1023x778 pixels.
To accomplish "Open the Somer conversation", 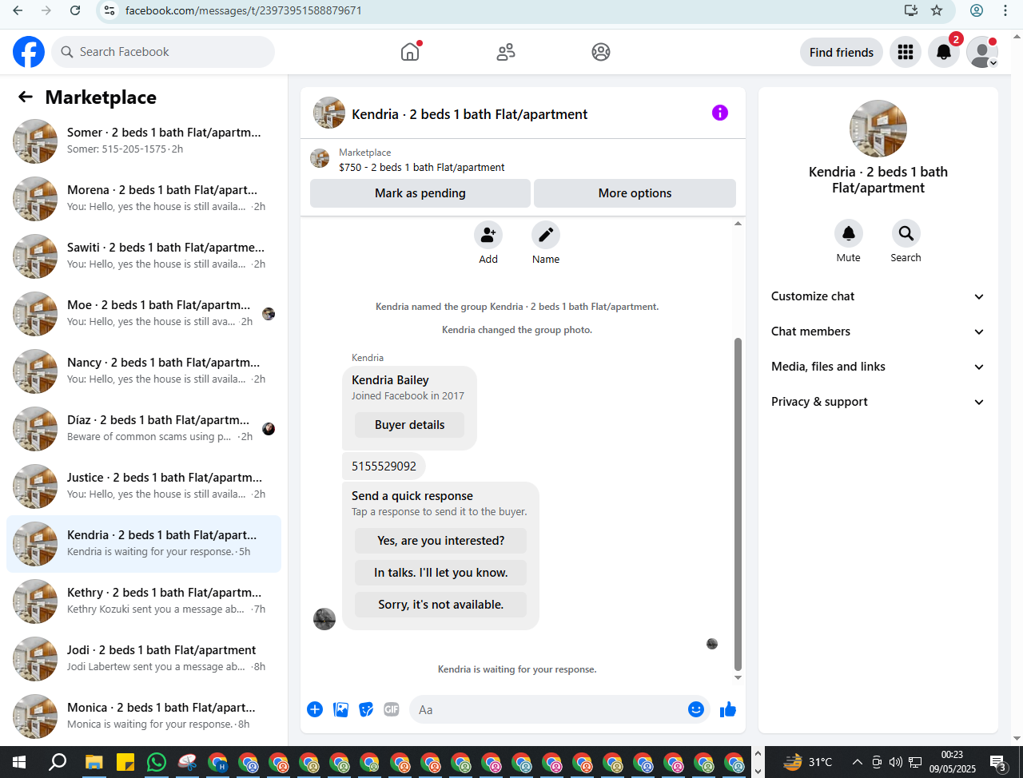I will coord(144,141).
